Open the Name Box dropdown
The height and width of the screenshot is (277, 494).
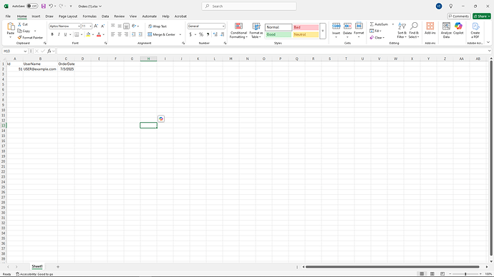(25, 51)
